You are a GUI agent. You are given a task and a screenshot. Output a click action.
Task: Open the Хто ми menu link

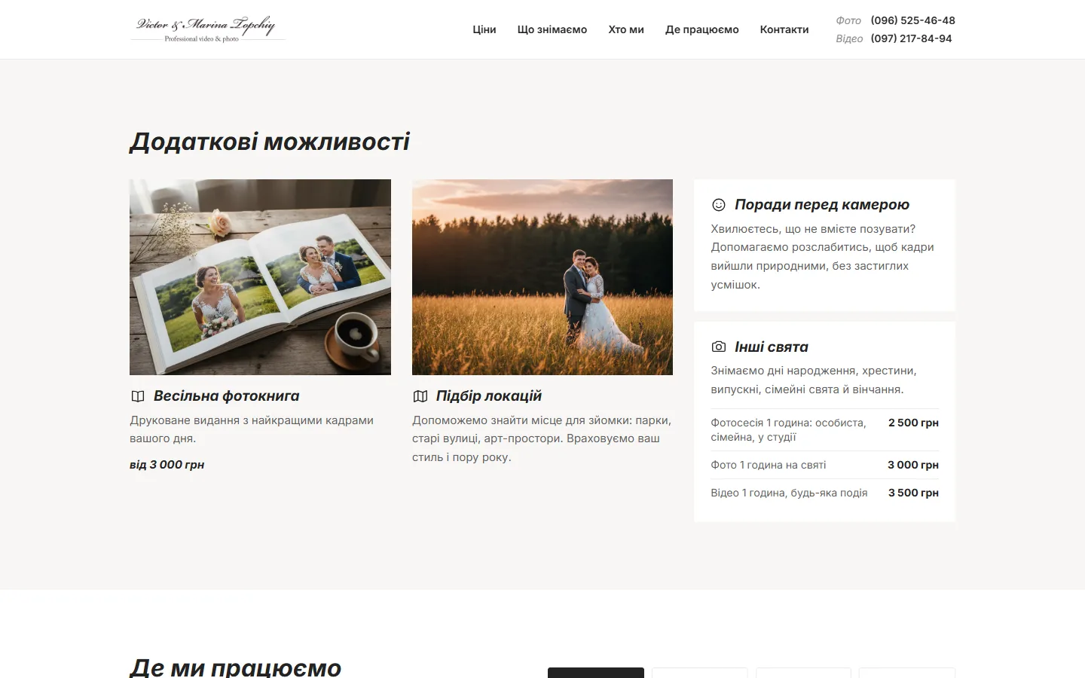626,29
